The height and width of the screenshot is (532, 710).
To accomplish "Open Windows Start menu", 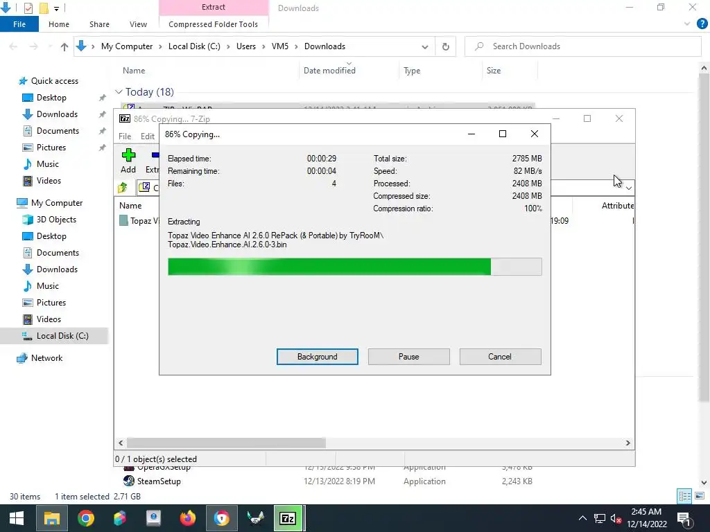I will point(17,518).
